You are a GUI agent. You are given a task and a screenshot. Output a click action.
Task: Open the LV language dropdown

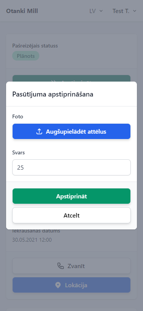point(96,11)
